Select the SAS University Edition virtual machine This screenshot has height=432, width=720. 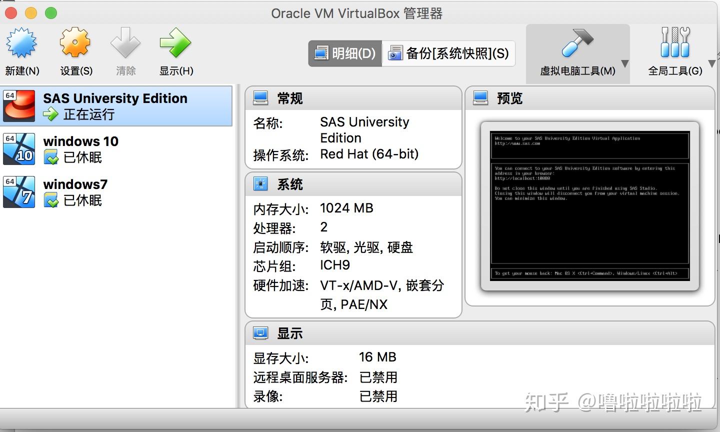tap(115, 105)
